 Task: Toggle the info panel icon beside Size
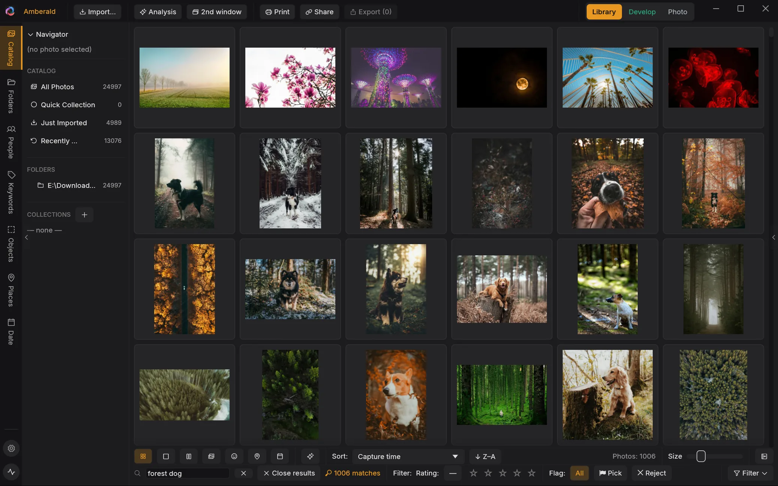(764, 456)
